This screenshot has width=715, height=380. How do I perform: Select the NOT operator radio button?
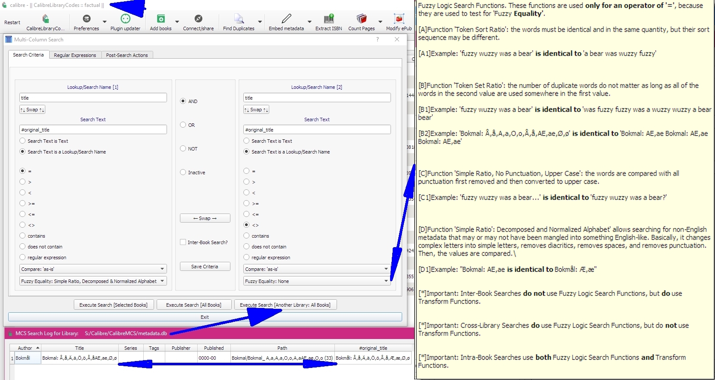click(x=183, y=148)
